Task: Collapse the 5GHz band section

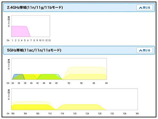Action: pyautogui.click(x=145, y=50)
